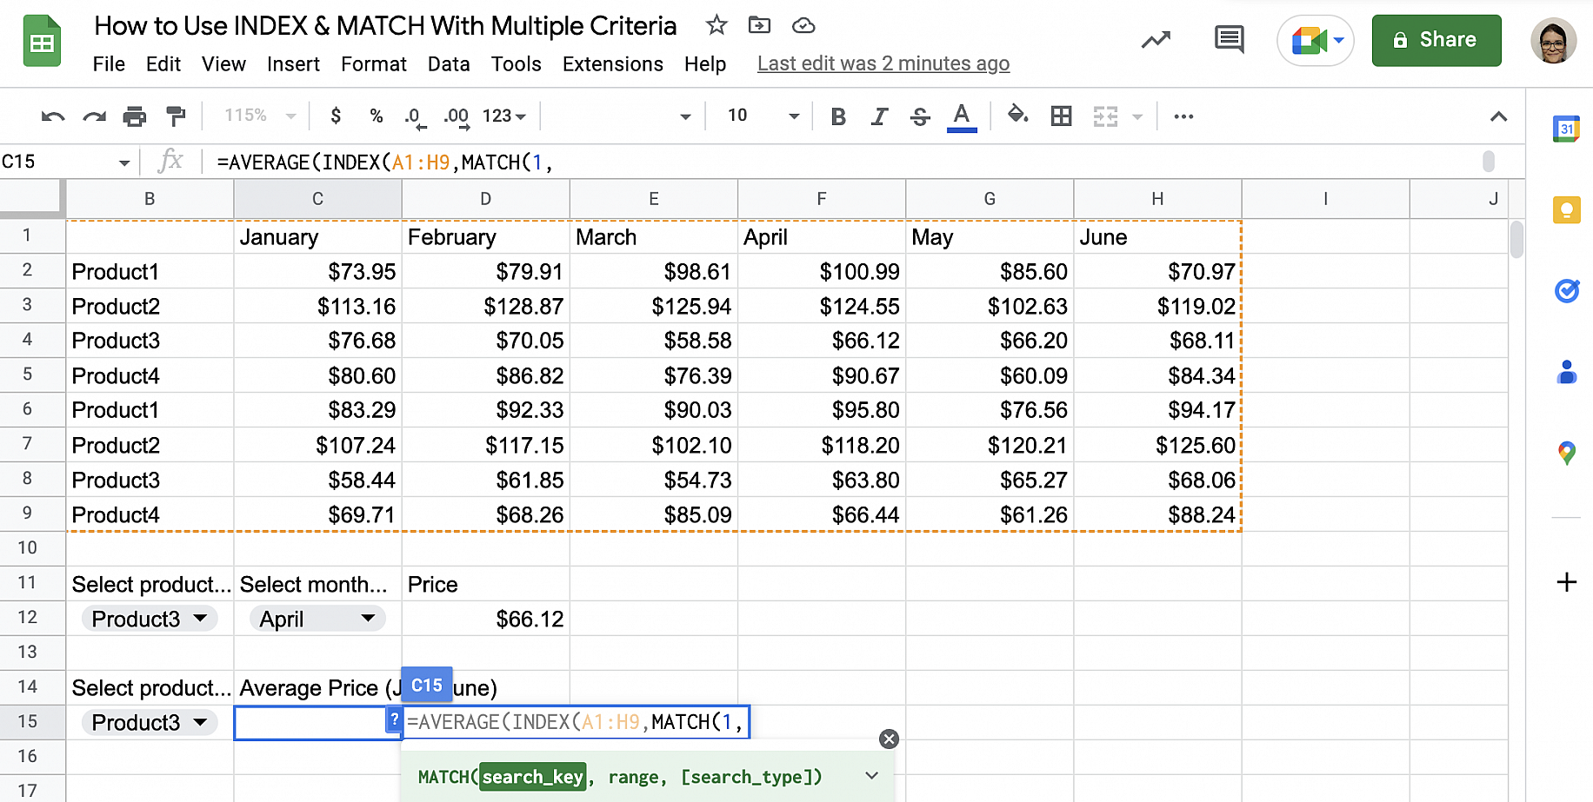Open the name box dropdown arrow
This screenshot has height=802, width=1593.
124,162
